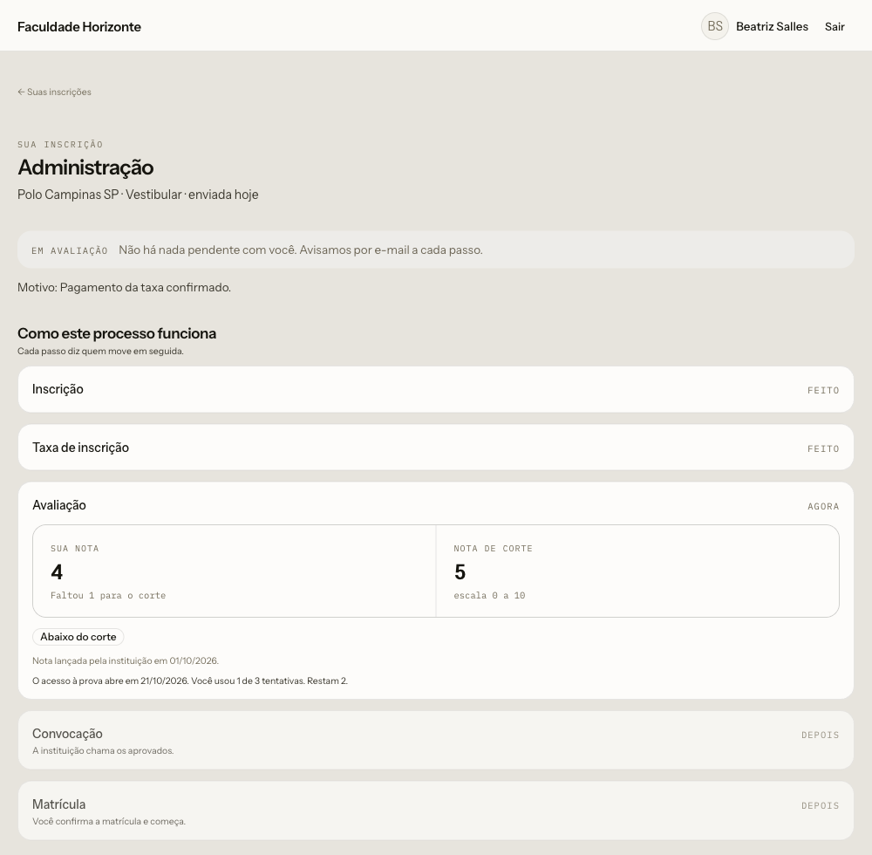Expand the Taxa de inscrição step
This screenshot has width=872, height=855.
click(436, 448)
